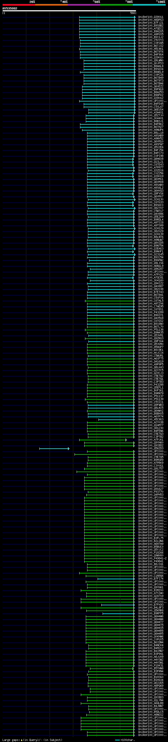Screen dimensions: 168x742
Task: Select hit label UniRef100_C5XL67
Action: [x=150, y=107]
